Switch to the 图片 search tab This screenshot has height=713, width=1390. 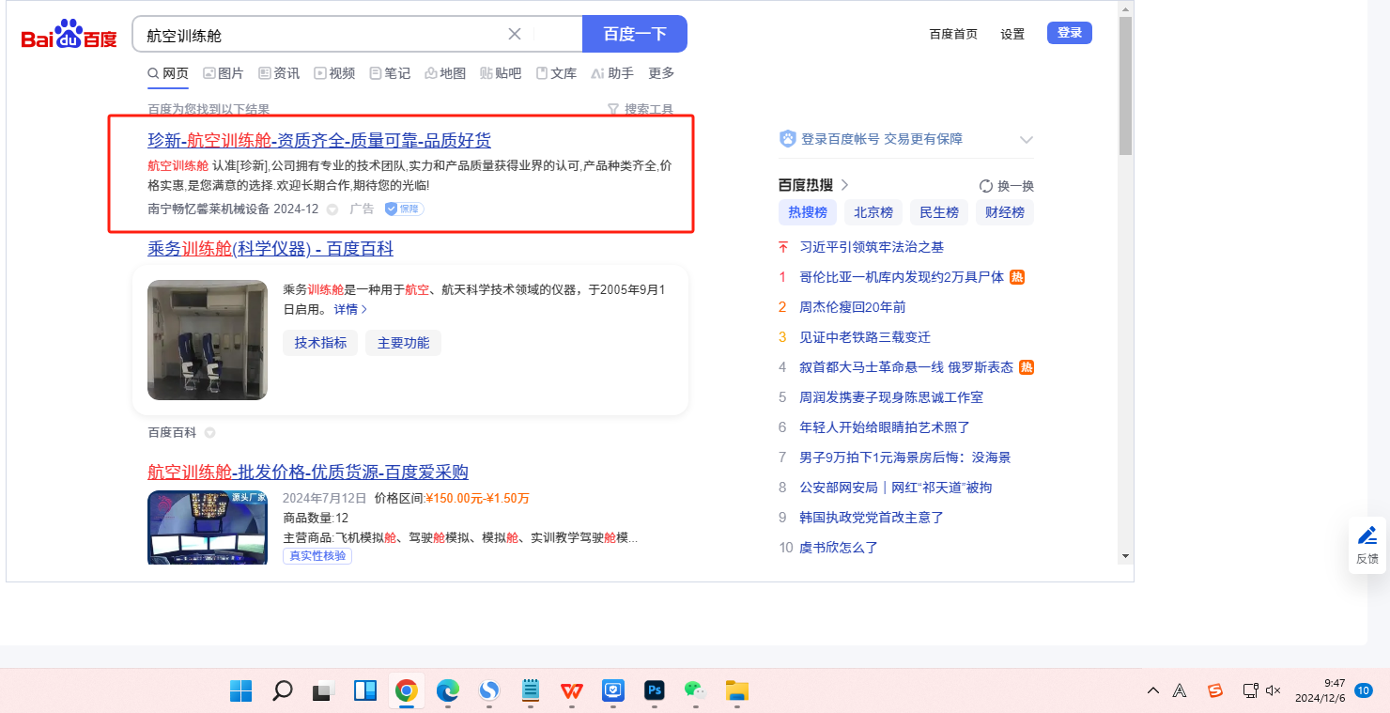(x=223, y=73)
